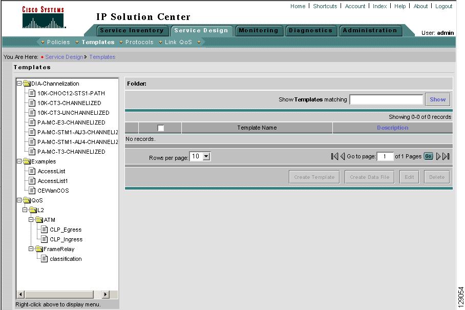The image size is (465, 310).
Task: Click document icon beside 10K-CT3-UNCHANNELIZED
Action: 32,113
